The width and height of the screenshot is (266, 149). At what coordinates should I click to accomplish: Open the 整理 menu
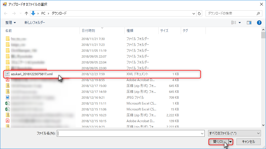click(11, 22)
